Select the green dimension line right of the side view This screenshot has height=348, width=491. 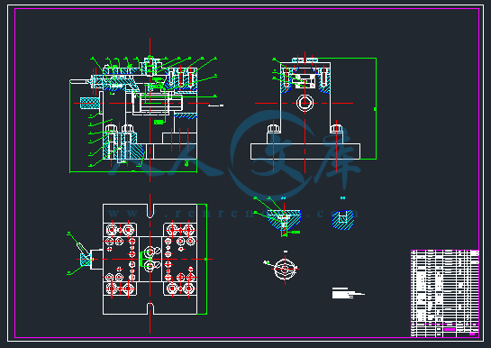(376, 109)
